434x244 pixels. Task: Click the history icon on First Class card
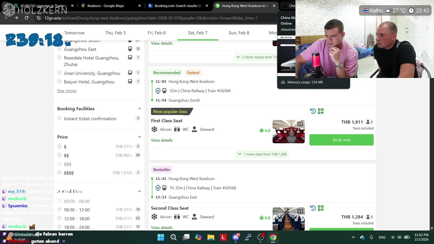coord(313,111)
